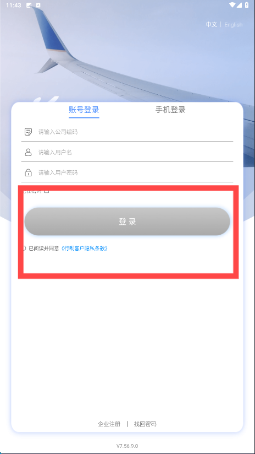Select 中文 language option
The width and height of the screenshot is (255, 454).
pos(212,25)
